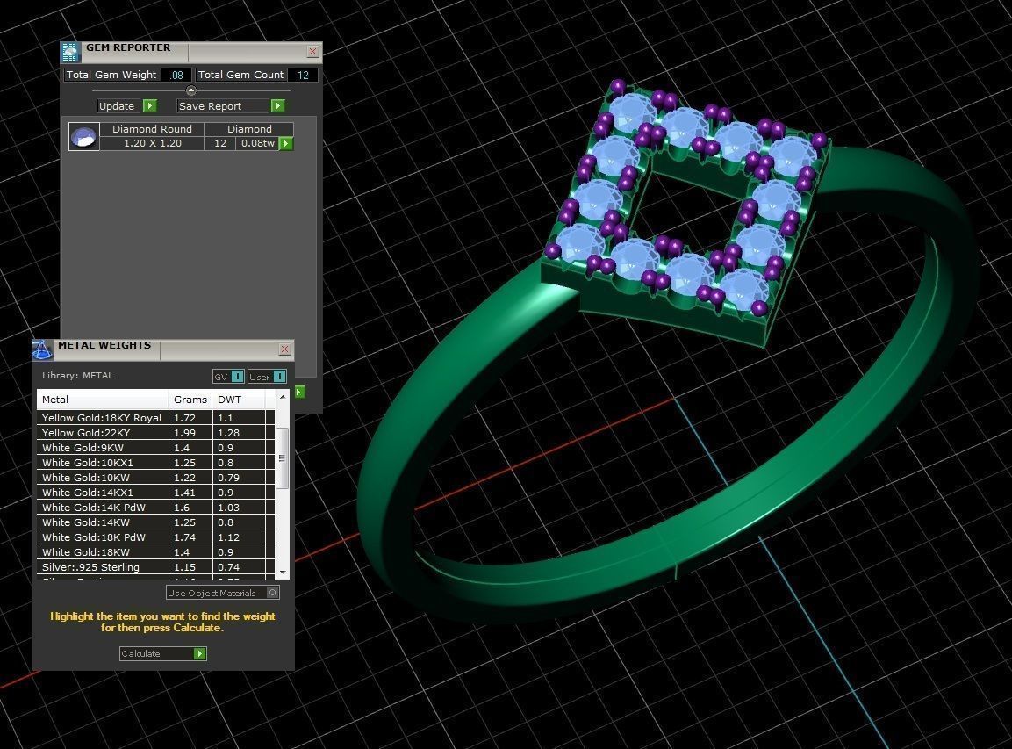Image resolution: width=1012 pixels, height=749 pixels.
Task: Click the Metal Weights panel icon
Action: [42, 350]
